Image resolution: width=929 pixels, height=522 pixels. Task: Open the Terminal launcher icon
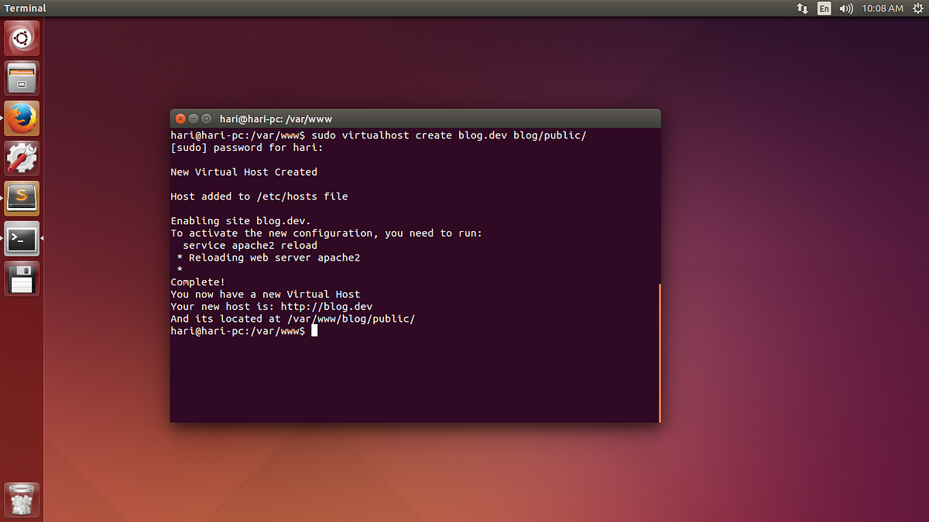tap(21, 238)
